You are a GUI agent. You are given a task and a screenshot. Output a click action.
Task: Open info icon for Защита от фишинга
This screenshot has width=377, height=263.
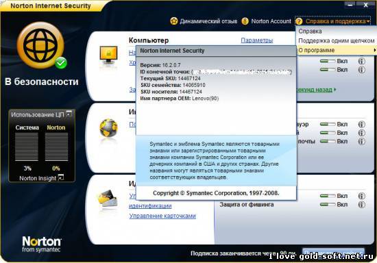(362, 204)
